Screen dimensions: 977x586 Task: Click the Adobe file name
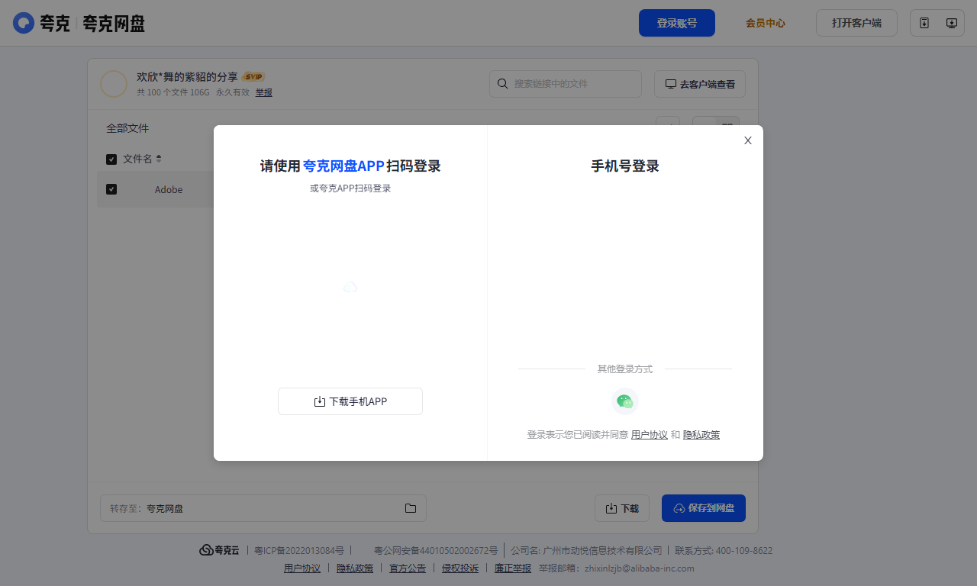pos(169,189)
